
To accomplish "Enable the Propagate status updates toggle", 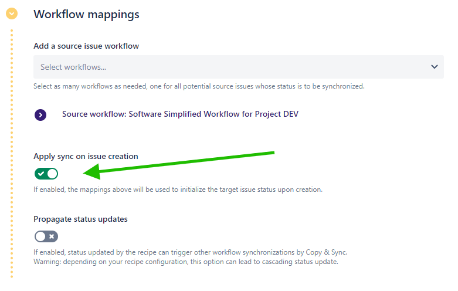I will coord(46,236).
